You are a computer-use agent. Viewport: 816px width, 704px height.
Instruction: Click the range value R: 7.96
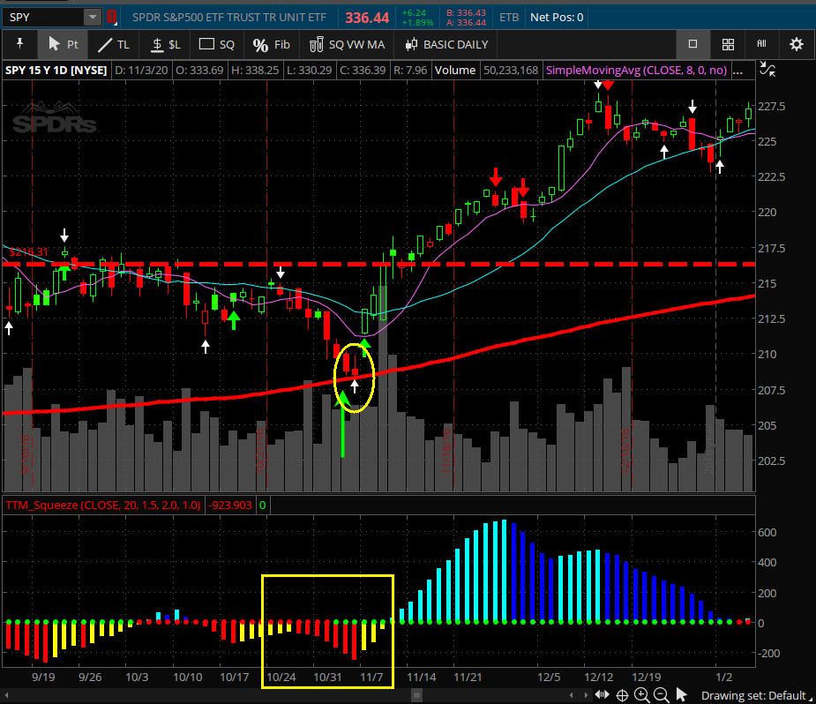tap(410, 71)
